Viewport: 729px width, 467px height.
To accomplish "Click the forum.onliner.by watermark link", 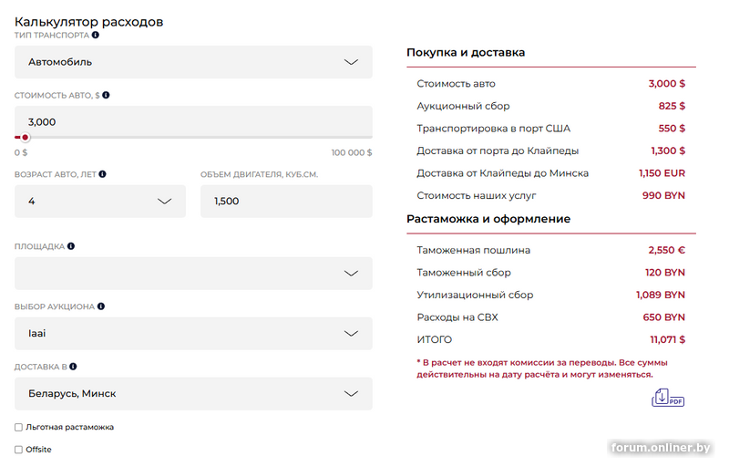I will click(662, 448).
